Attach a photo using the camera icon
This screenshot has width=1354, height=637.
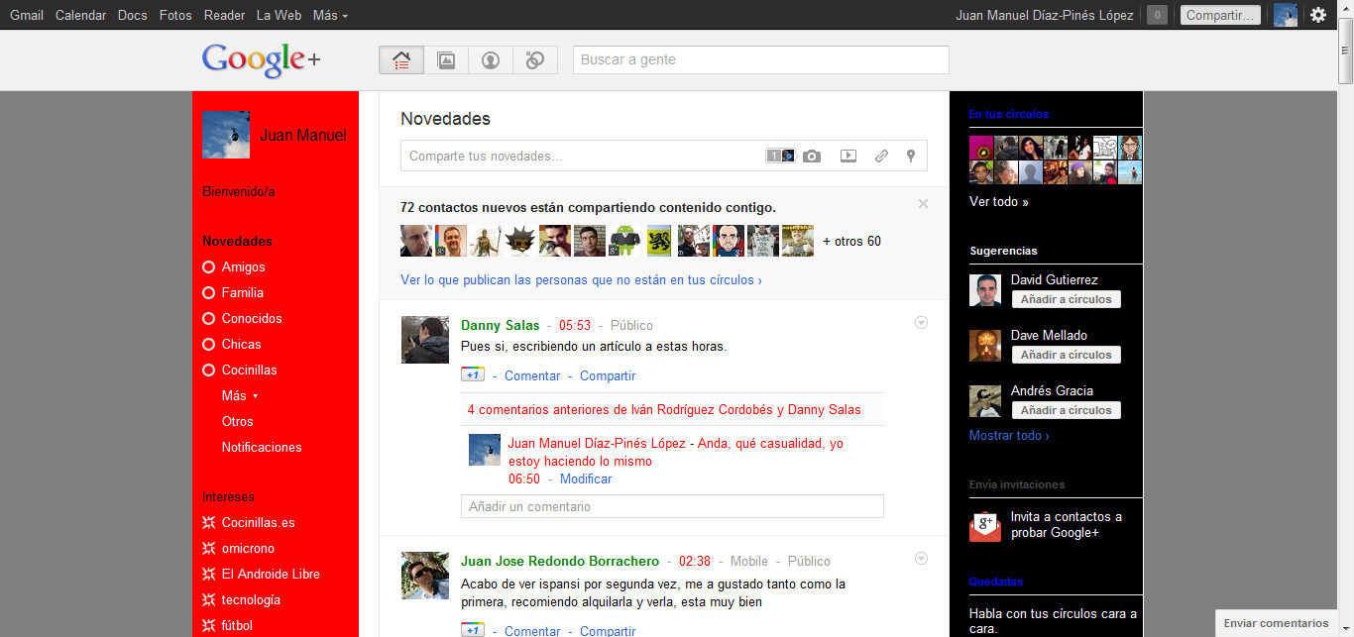point(812,156)
